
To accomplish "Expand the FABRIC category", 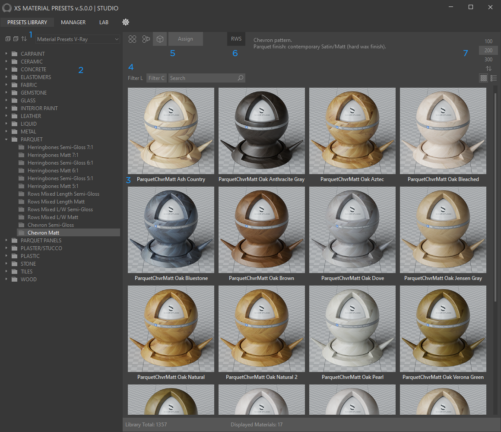I will (6, 85).
